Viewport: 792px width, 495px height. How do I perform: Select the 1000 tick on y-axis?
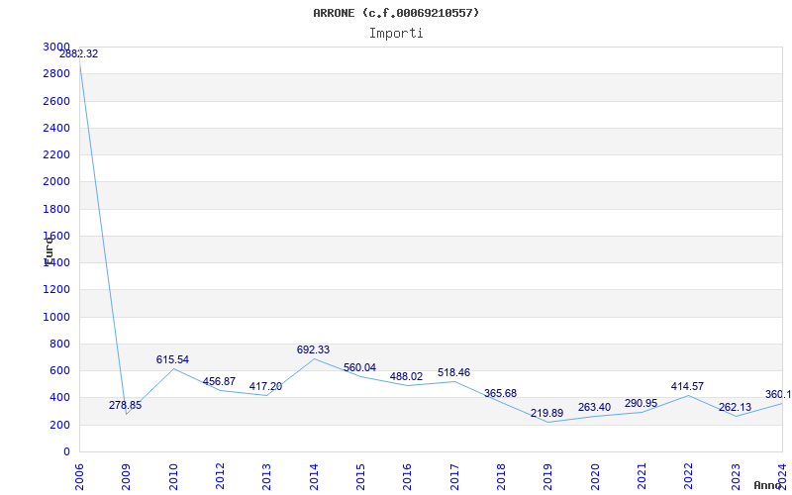click(56, 317)
